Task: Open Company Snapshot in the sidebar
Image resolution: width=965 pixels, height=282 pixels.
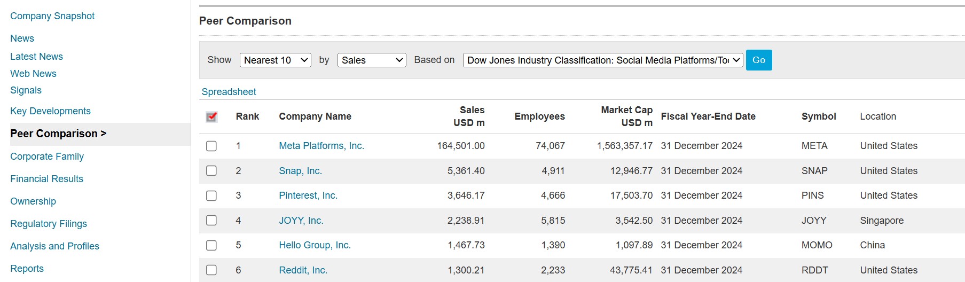Action: 52,16
